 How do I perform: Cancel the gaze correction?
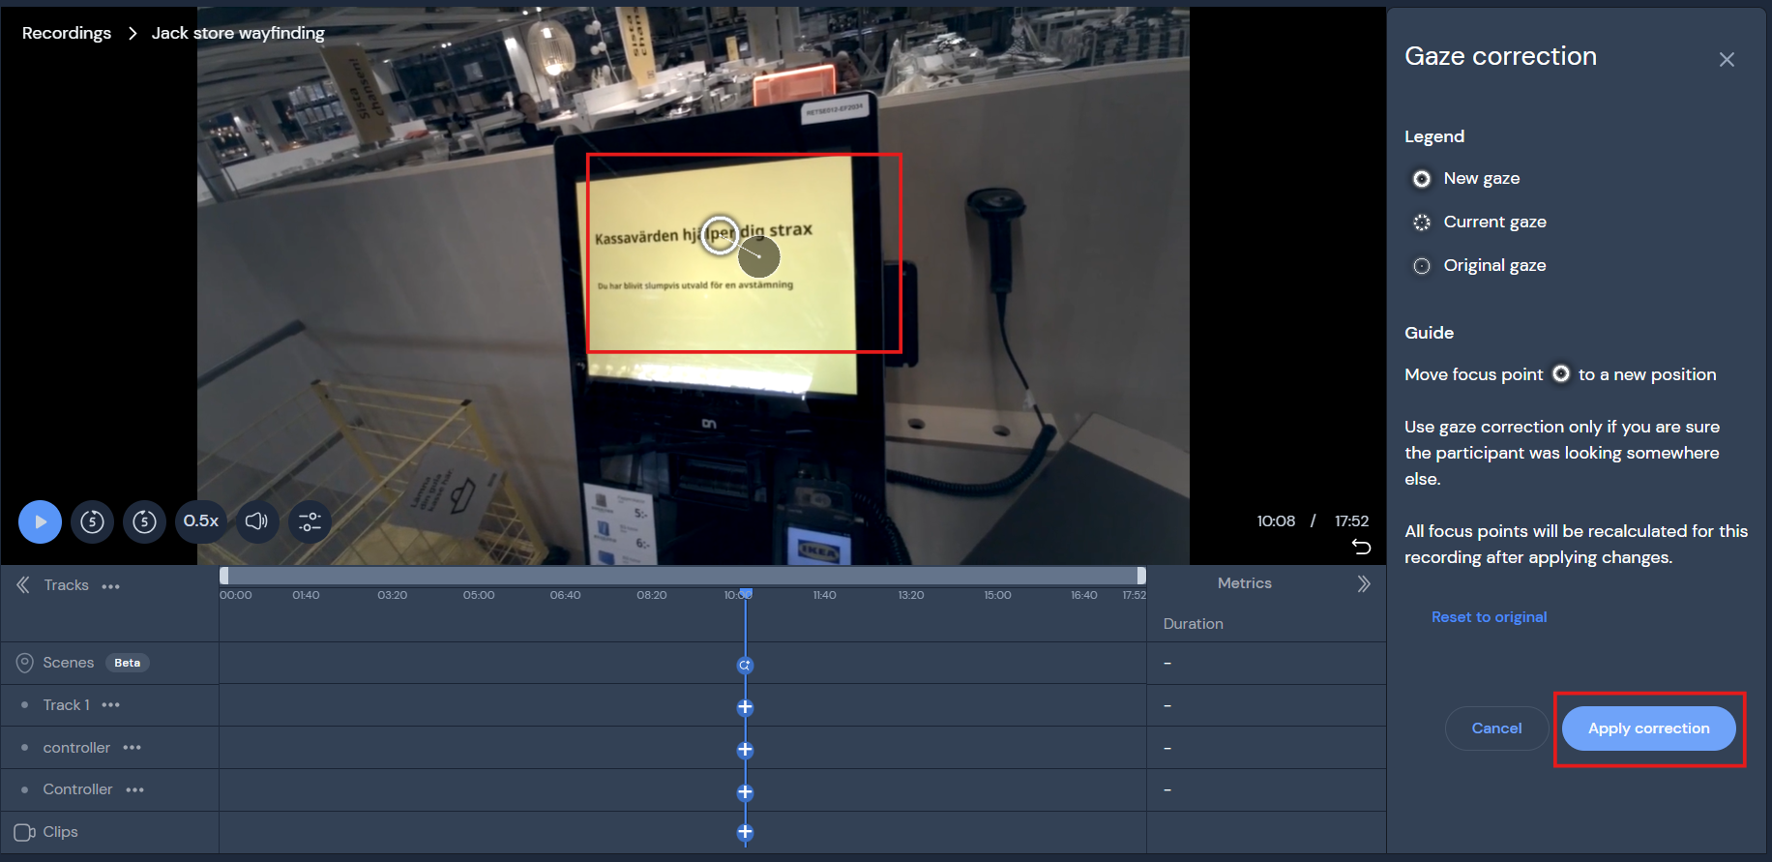coord(1496,728)
